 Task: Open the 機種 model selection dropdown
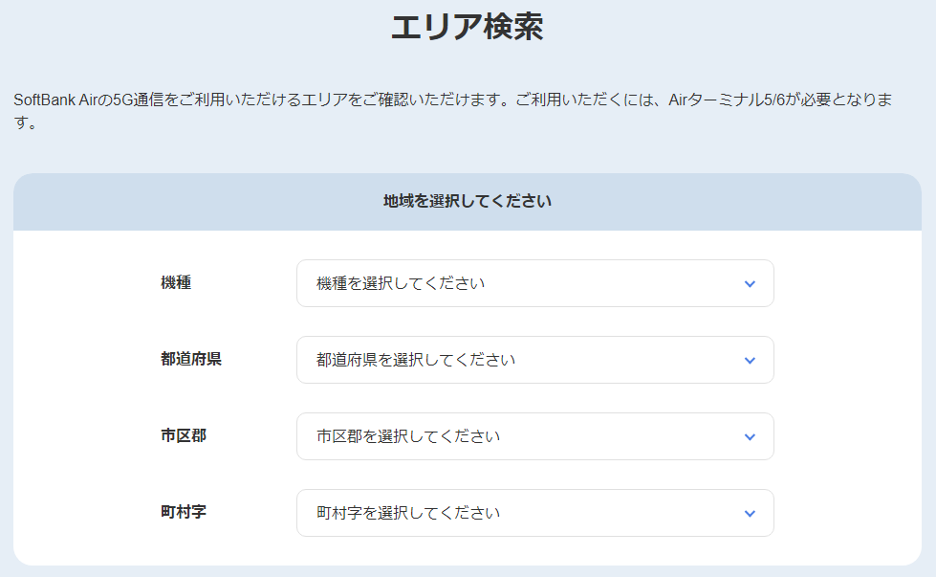(x=534, y=283)
